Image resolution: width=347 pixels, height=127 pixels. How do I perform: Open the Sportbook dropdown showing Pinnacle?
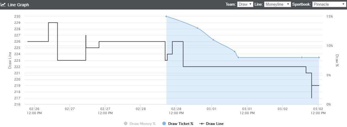[x=329, y=4]
